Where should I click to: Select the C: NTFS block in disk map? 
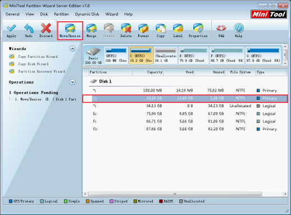141,56
